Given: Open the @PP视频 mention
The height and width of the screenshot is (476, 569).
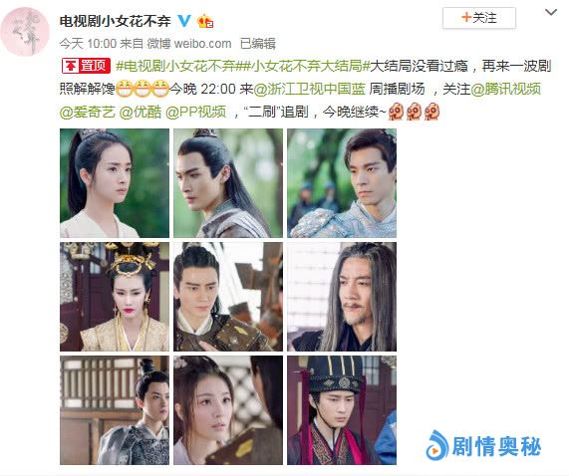Looking at the screenshot, I should coord(195,112).
